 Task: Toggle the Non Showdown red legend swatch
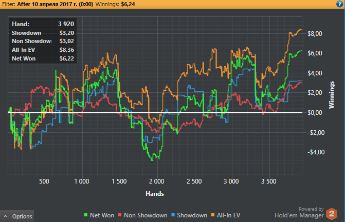pos(120,215)
